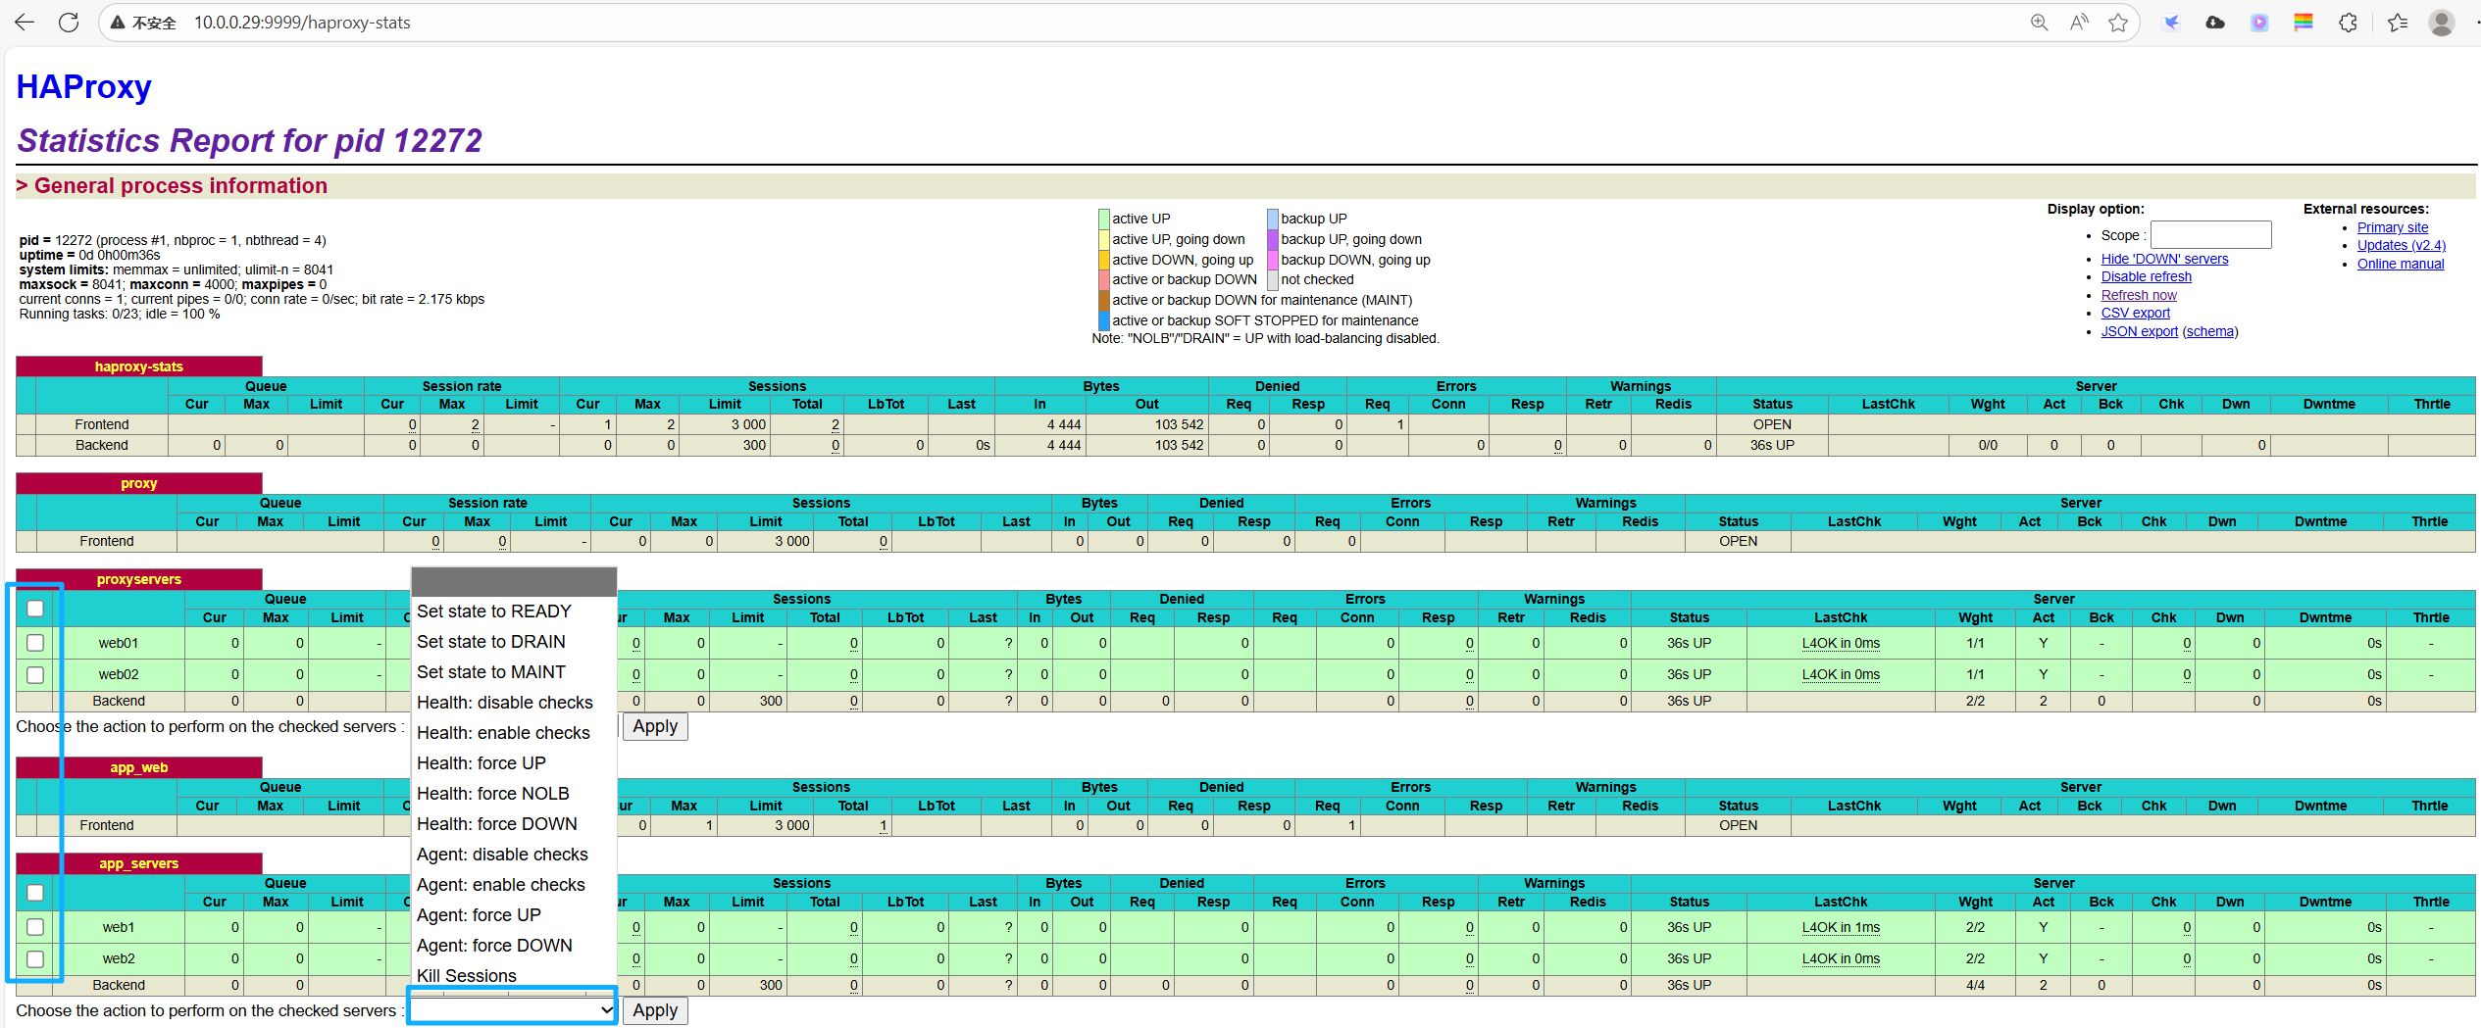The width and height of the screenshot is (2481, 1028).
Task: Toggle the proxyservers select-all header checkbox
Action: 35,609
